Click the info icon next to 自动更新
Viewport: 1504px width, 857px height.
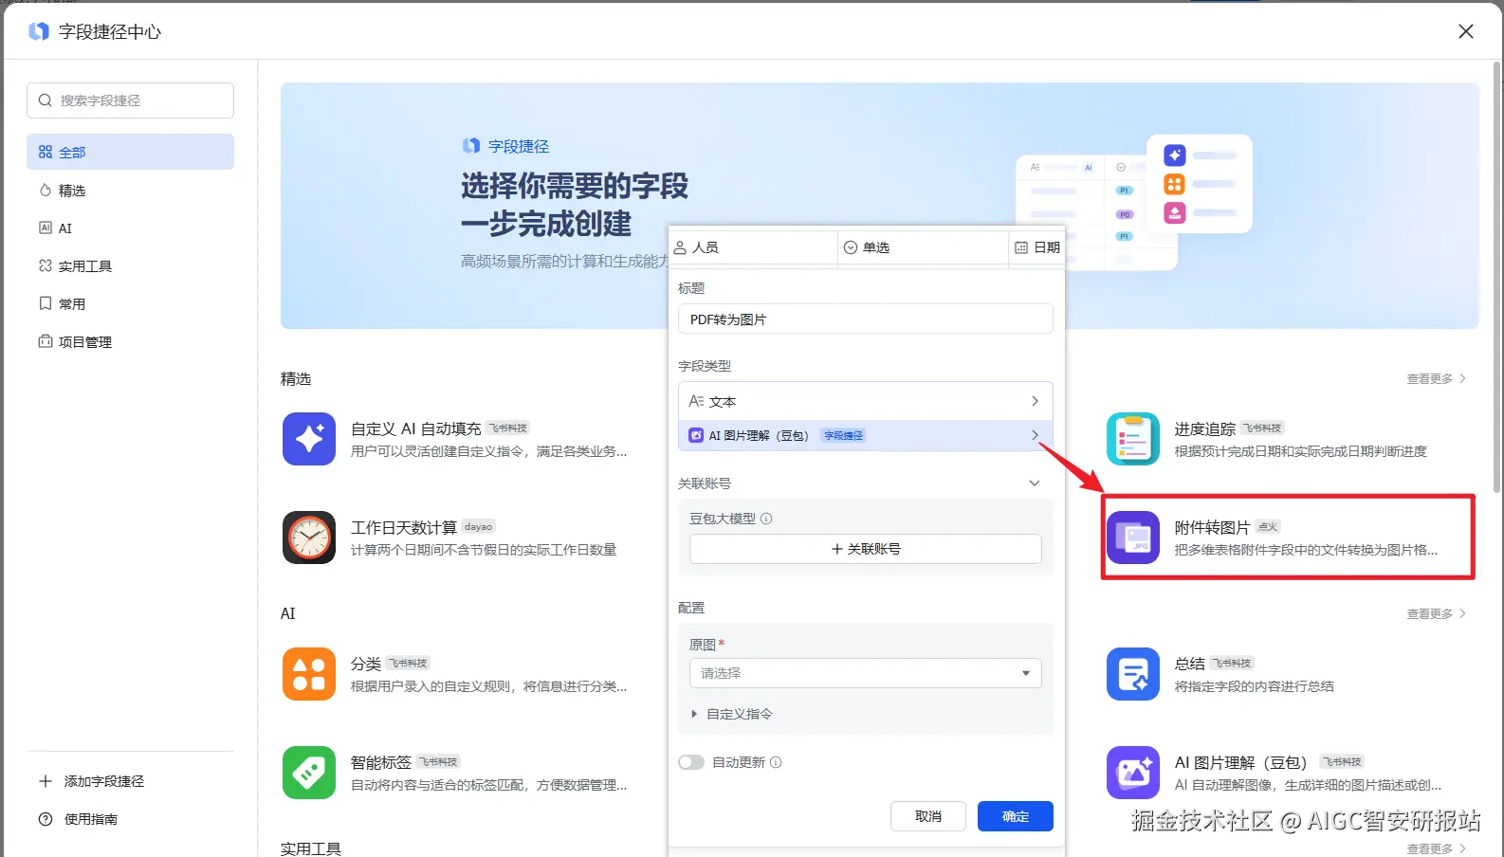(x=776, y=762)
